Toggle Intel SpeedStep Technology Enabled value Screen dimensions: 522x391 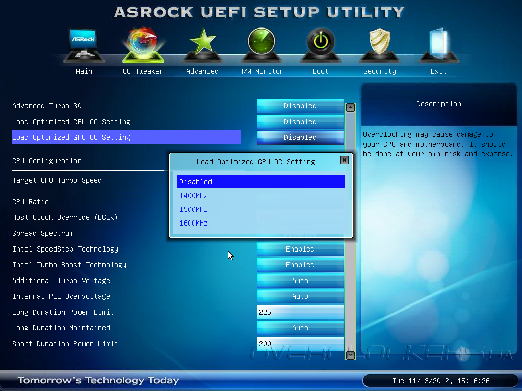pyautogui.click(x=300, y=248)
